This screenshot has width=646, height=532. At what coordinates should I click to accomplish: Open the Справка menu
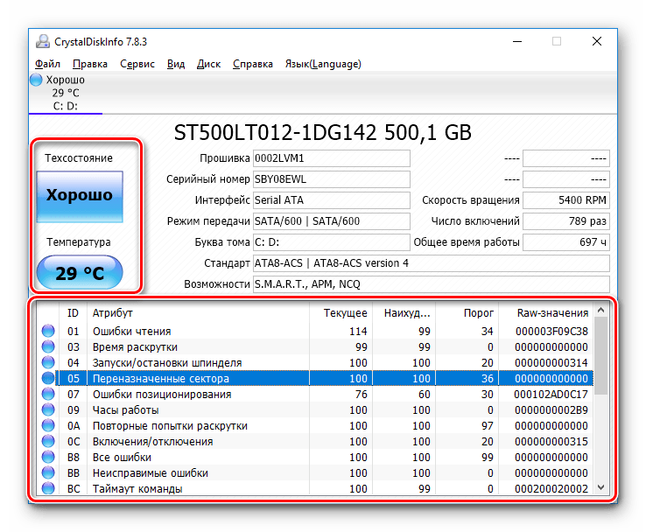[x=253, y=64]
